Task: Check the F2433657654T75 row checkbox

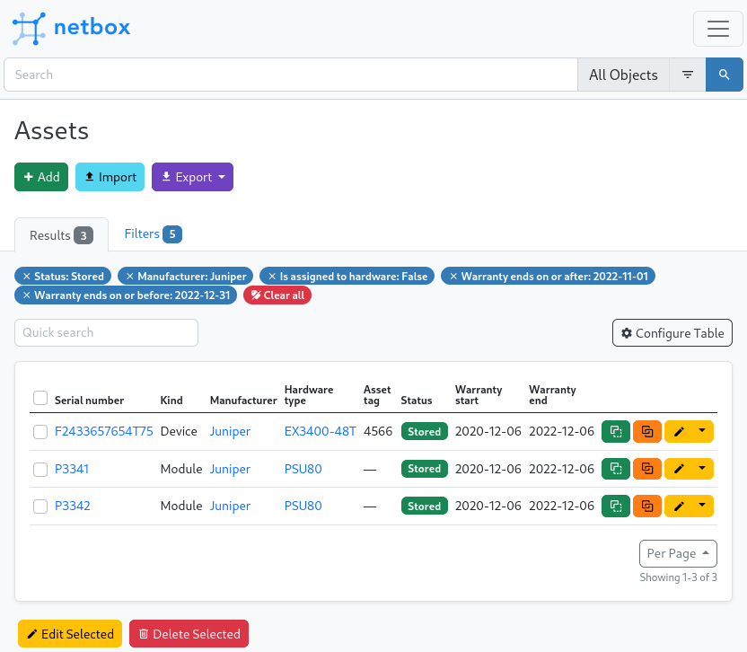Action: pos(40,432)
